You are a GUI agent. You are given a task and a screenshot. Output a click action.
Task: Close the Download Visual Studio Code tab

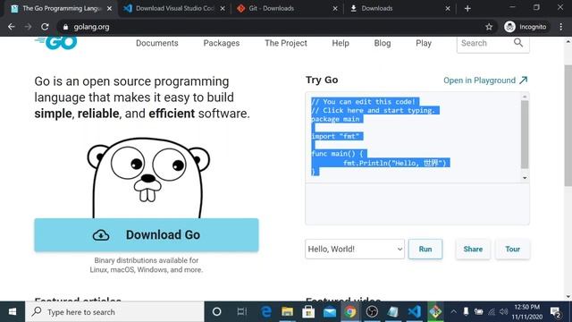[223, 8]
